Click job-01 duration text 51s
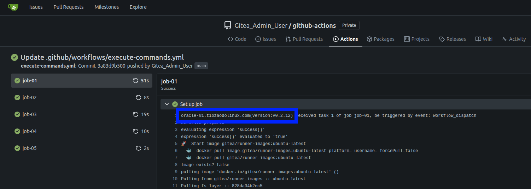This screenshot has width=531, height=189. coord(145,81)
